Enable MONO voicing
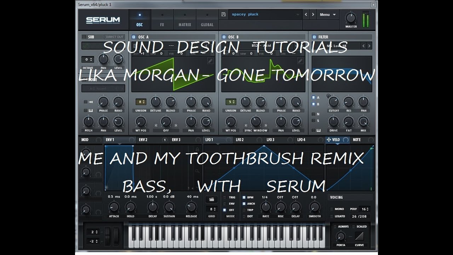Screen dimensions: 453x255 coord(332,209)
